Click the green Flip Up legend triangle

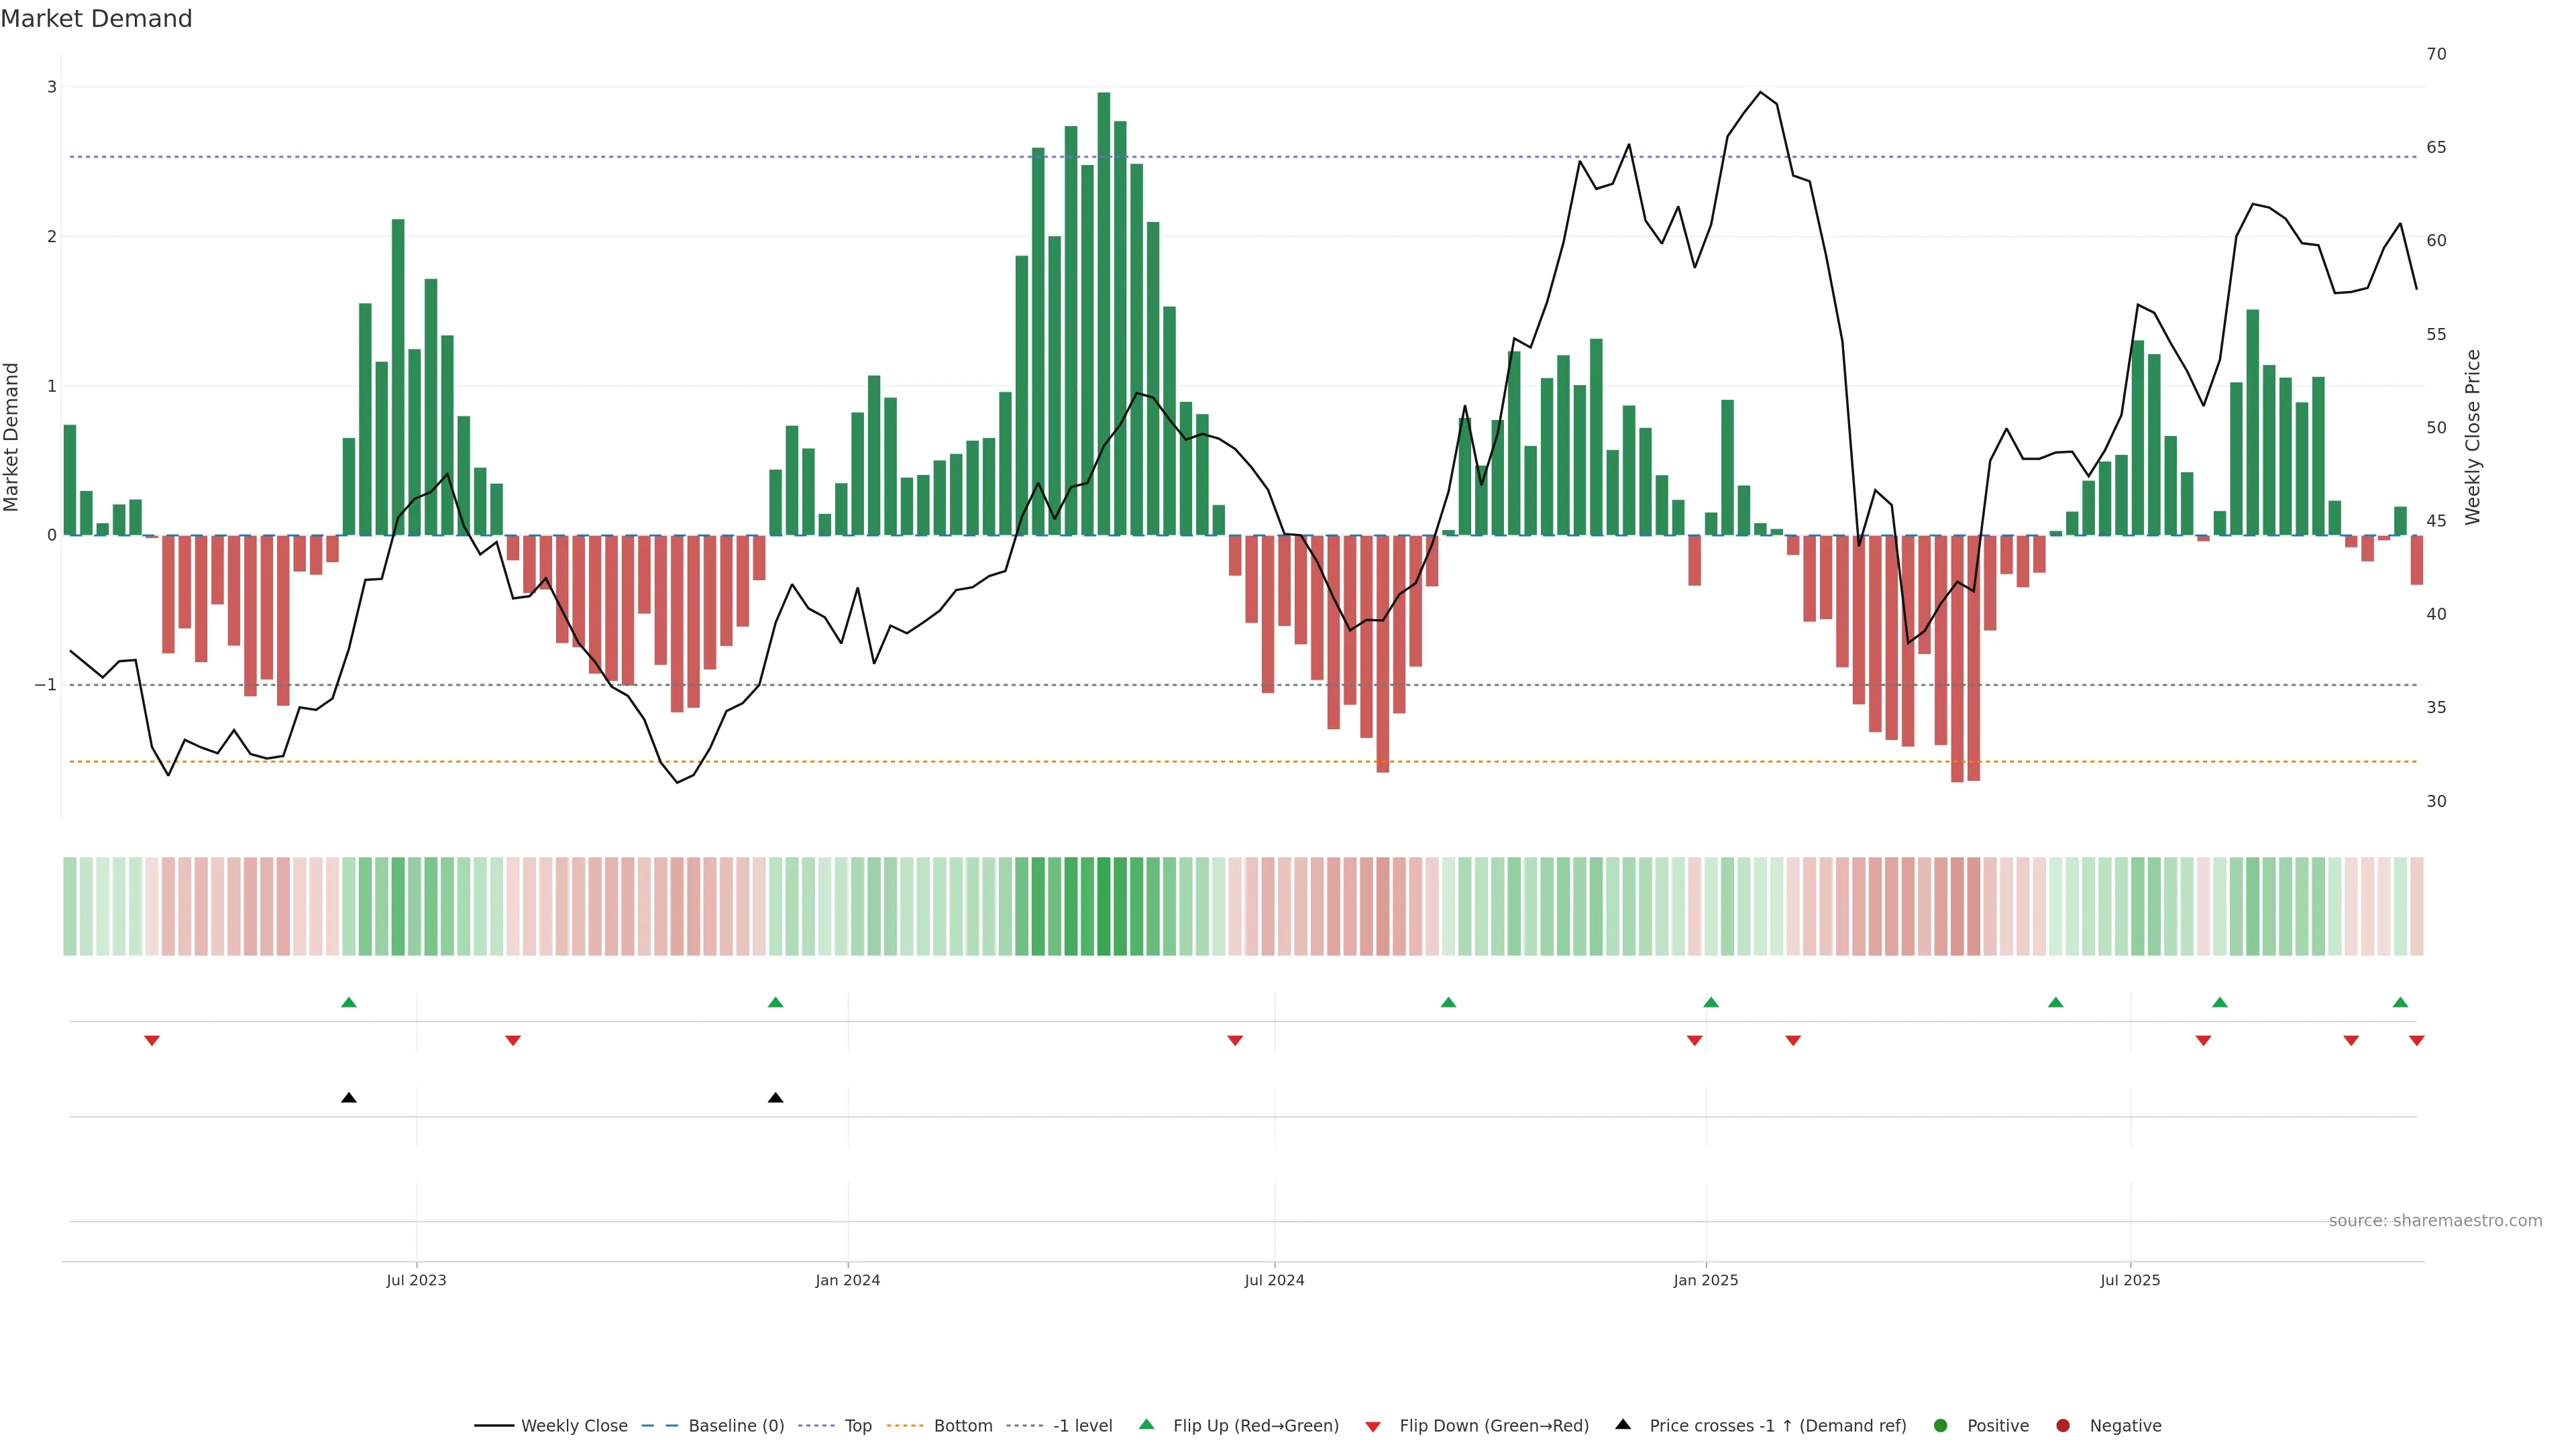coord(1147,1425)
